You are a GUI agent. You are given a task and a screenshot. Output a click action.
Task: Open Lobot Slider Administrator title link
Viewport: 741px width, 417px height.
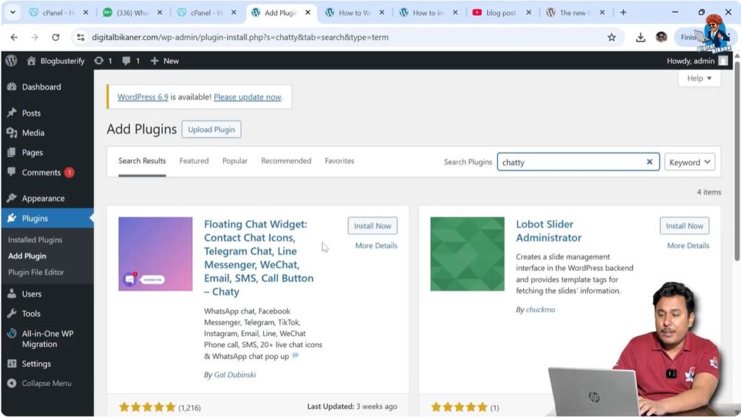pos(549,231)
